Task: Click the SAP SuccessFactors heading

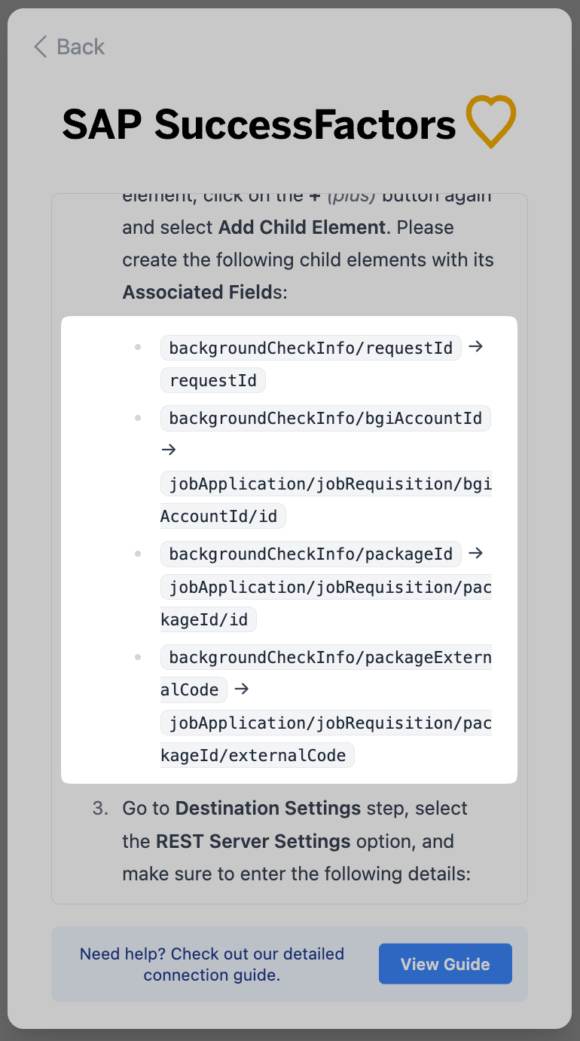Action: [259, 124]
